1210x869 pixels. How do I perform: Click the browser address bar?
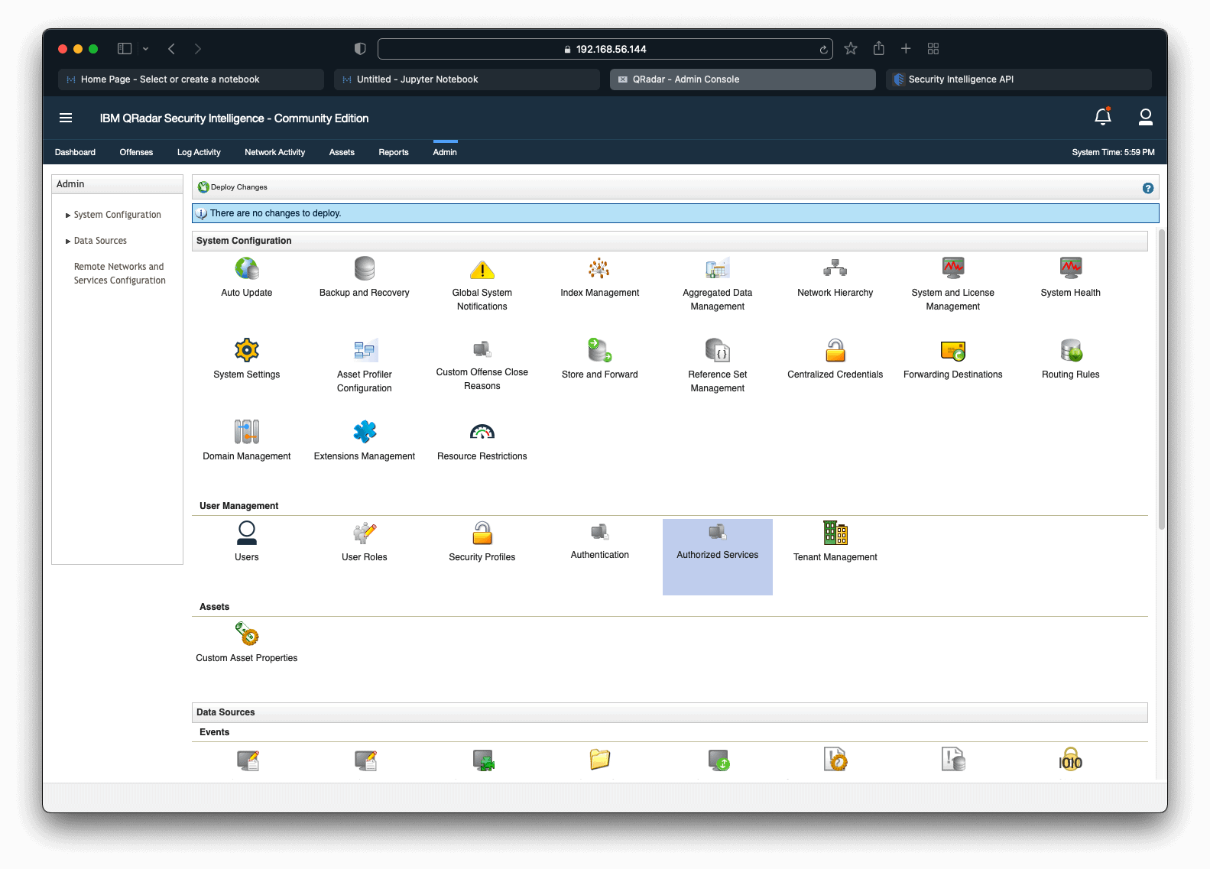[x=604, y=49]
